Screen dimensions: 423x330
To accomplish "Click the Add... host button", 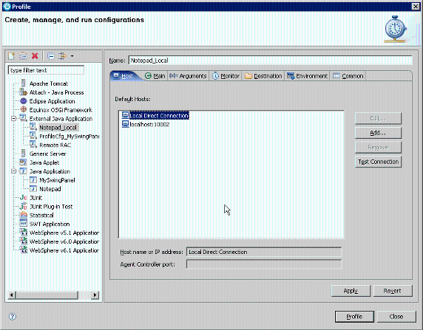I will pyautogui.click(x=378, y=133).
